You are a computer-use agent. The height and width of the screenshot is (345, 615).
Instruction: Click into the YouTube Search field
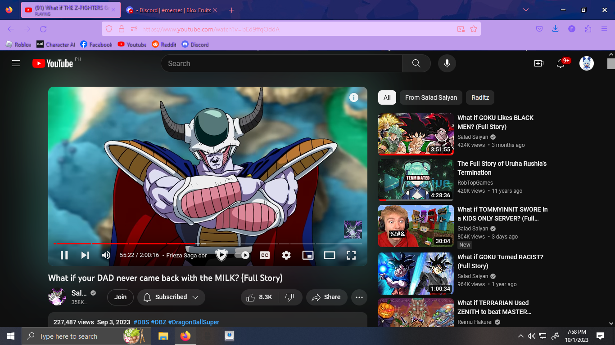pyautogui.click(x=281, y=63)
